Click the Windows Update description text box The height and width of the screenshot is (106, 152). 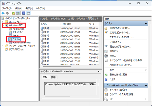(70, 89)
